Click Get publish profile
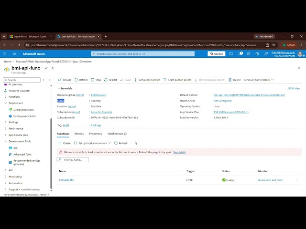 click(x=147, y=80)
